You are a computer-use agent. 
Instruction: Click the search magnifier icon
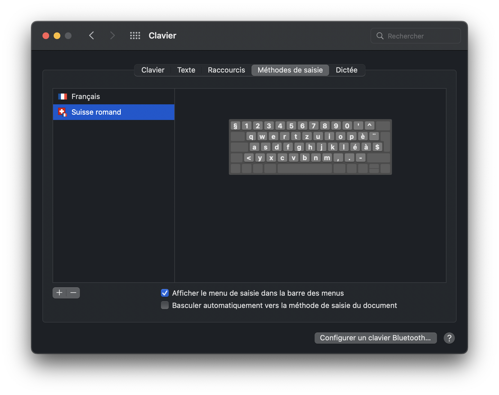[380, 36]
